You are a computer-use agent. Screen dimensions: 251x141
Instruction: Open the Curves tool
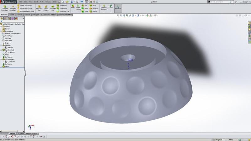(x=111, y=6)
